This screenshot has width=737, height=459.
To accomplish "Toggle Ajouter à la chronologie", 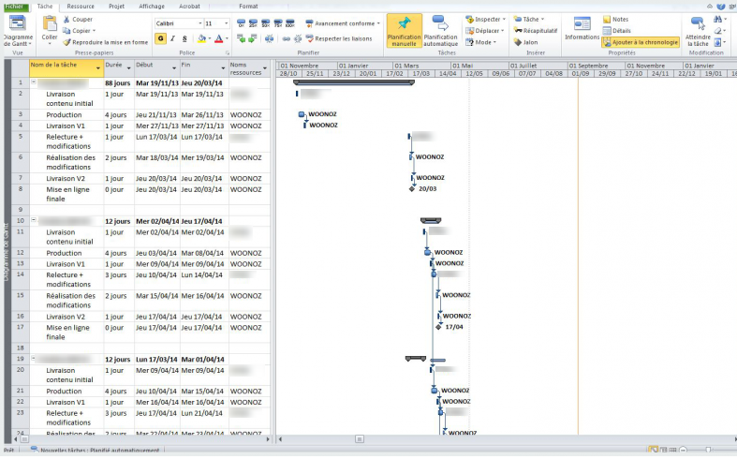I will coord(641,42).
